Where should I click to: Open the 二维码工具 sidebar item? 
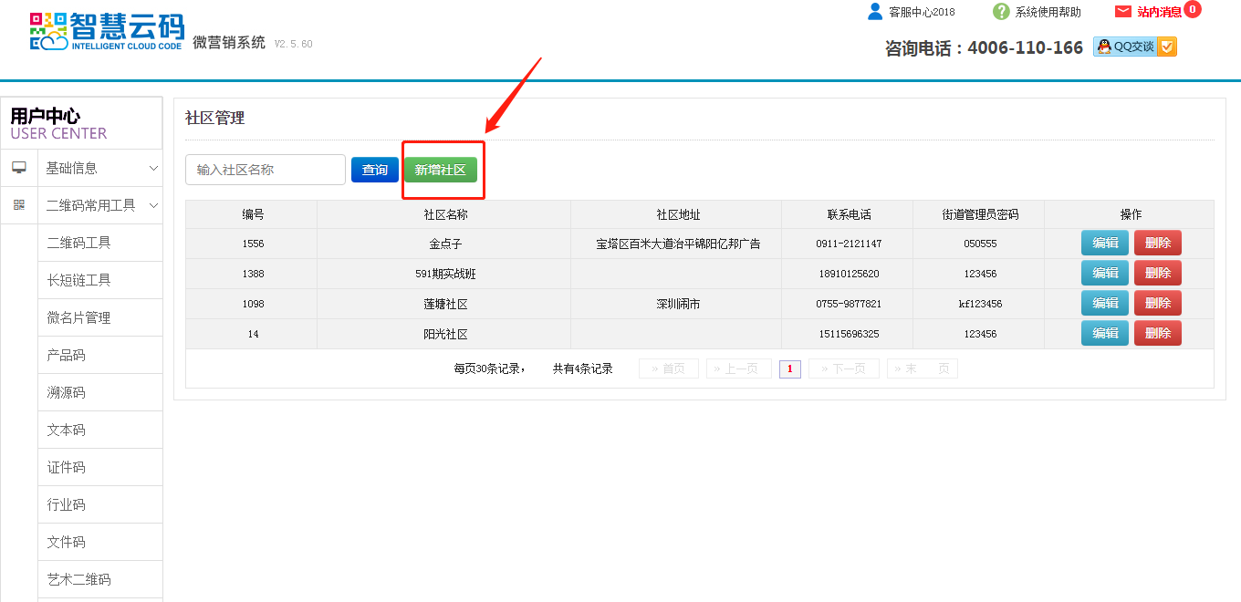click(78, 243)
